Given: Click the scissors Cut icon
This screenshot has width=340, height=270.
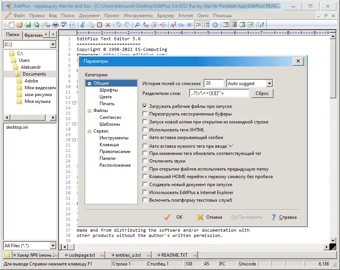Looking at the screenshot, I should coord(82,25).
